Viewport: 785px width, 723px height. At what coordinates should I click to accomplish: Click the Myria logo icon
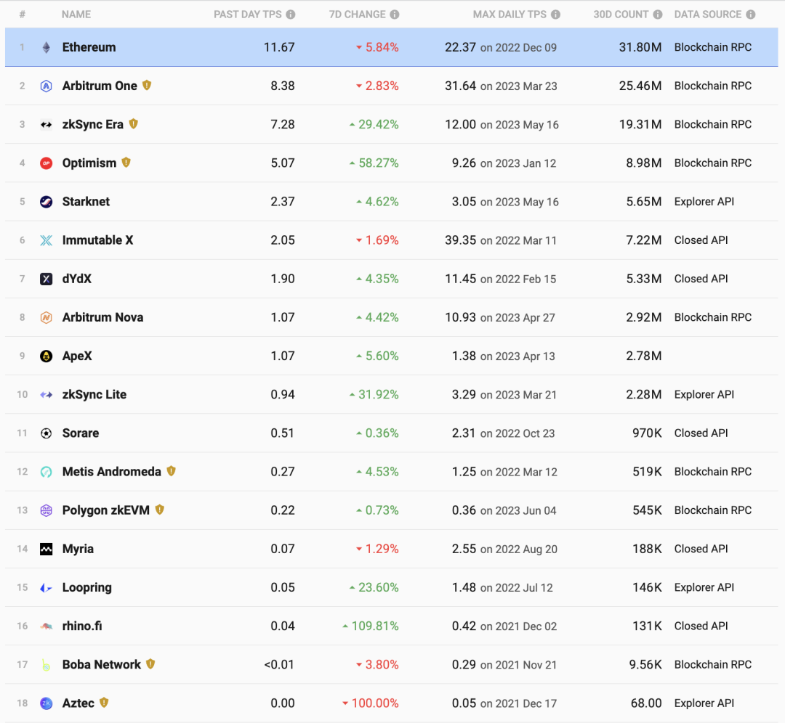coord(45,548)
